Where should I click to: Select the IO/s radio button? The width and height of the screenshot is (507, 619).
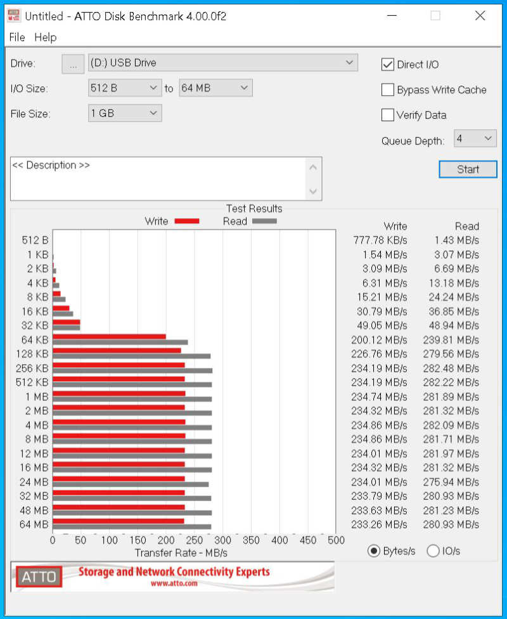(x=433, y=551)
